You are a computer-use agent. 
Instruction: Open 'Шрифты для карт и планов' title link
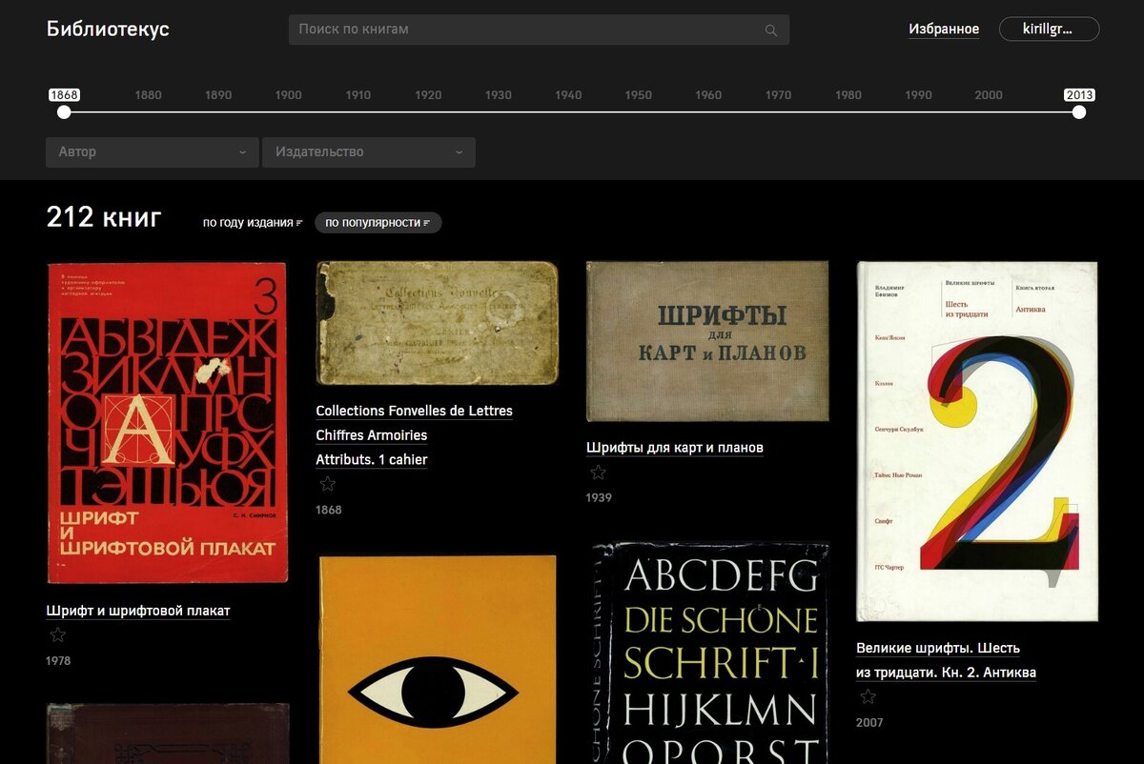tap(675, 448)
